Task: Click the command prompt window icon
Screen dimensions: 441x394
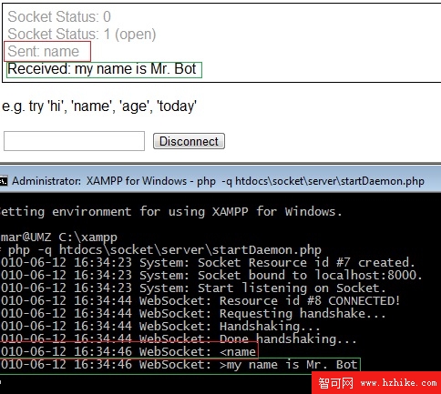Action: [x=4, y=181]
